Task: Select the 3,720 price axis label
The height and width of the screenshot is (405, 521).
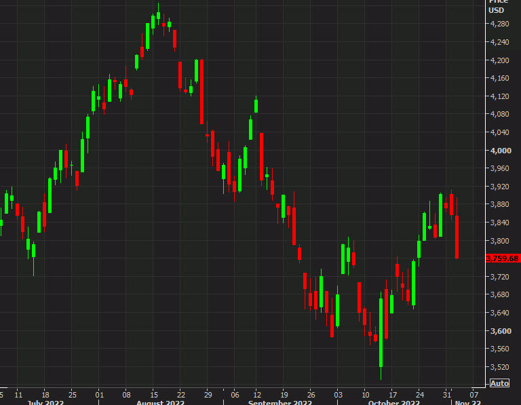Action: tap(500, 276)
